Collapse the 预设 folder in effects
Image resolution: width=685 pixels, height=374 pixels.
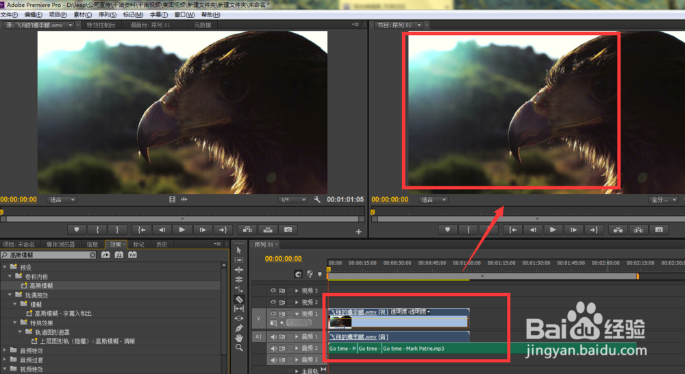(x=5, y=267)
